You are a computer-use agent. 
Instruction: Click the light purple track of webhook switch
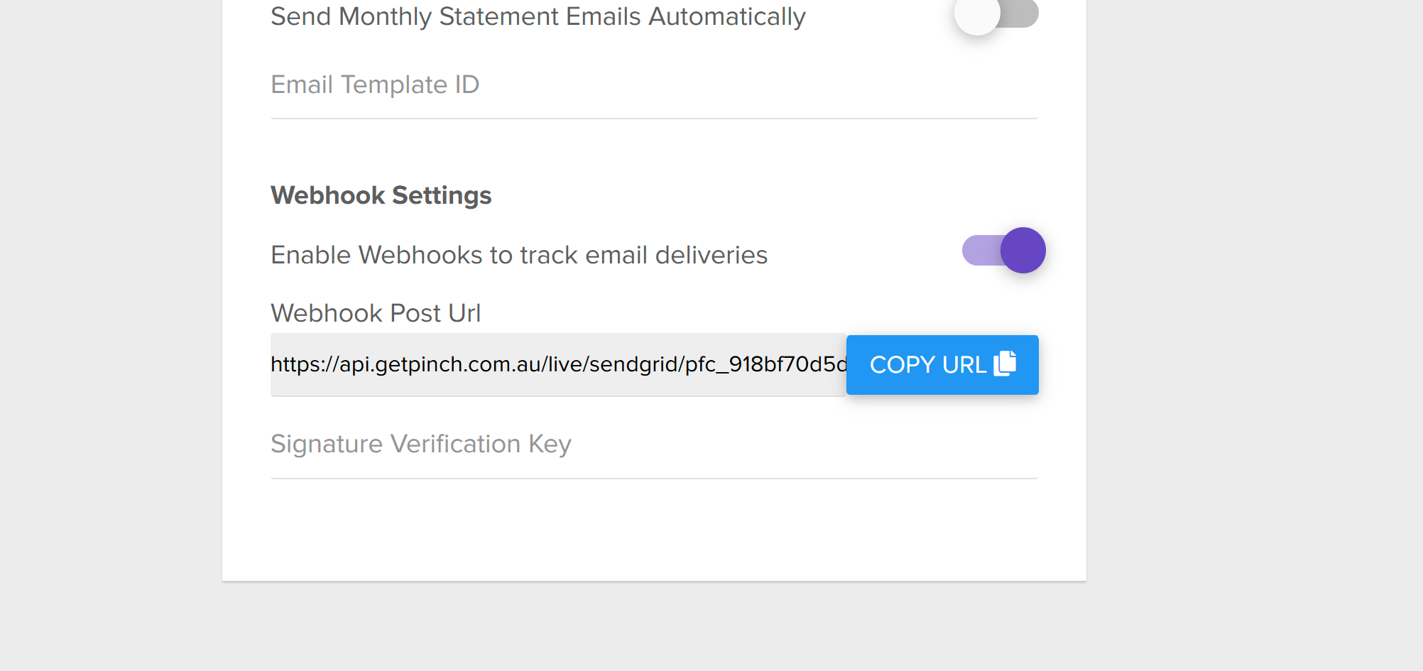click(x=980, y=251)
